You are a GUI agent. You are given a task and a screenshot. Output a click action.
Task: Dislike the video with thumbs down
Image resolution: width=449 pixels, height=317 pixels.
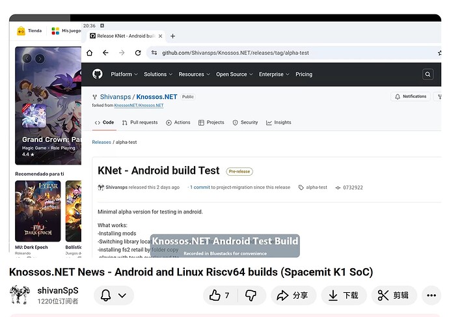click(251, 296)
